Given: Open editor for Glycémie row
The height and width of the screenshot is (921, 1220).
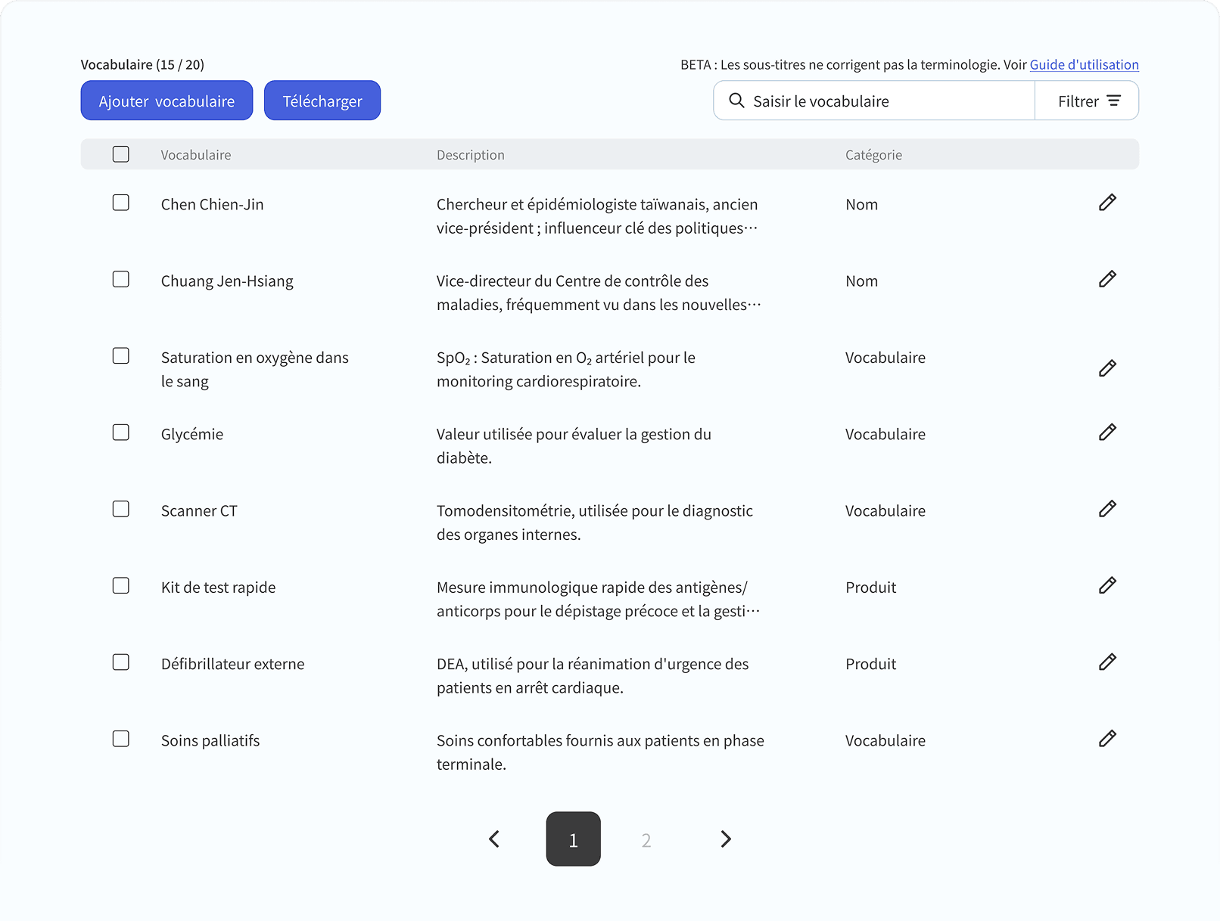Looking at the screenshot, I should [1107, 433].
